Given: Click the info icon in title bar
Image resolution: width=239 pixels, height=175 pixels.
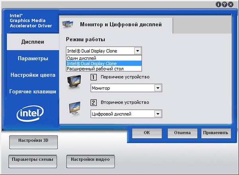Looking at the screenshot, I should tap(218, 4).
